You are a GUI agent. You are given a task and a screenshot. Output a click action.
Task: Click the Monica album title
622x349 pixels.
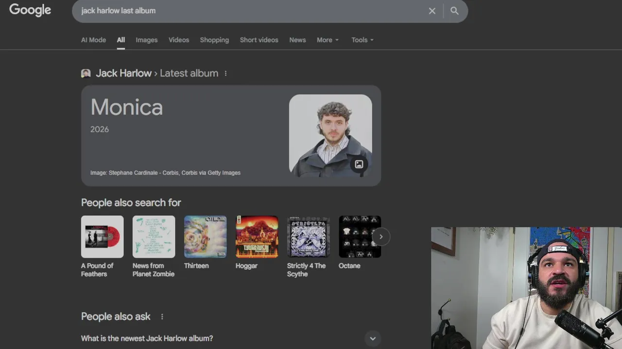(x=126, y=107)
